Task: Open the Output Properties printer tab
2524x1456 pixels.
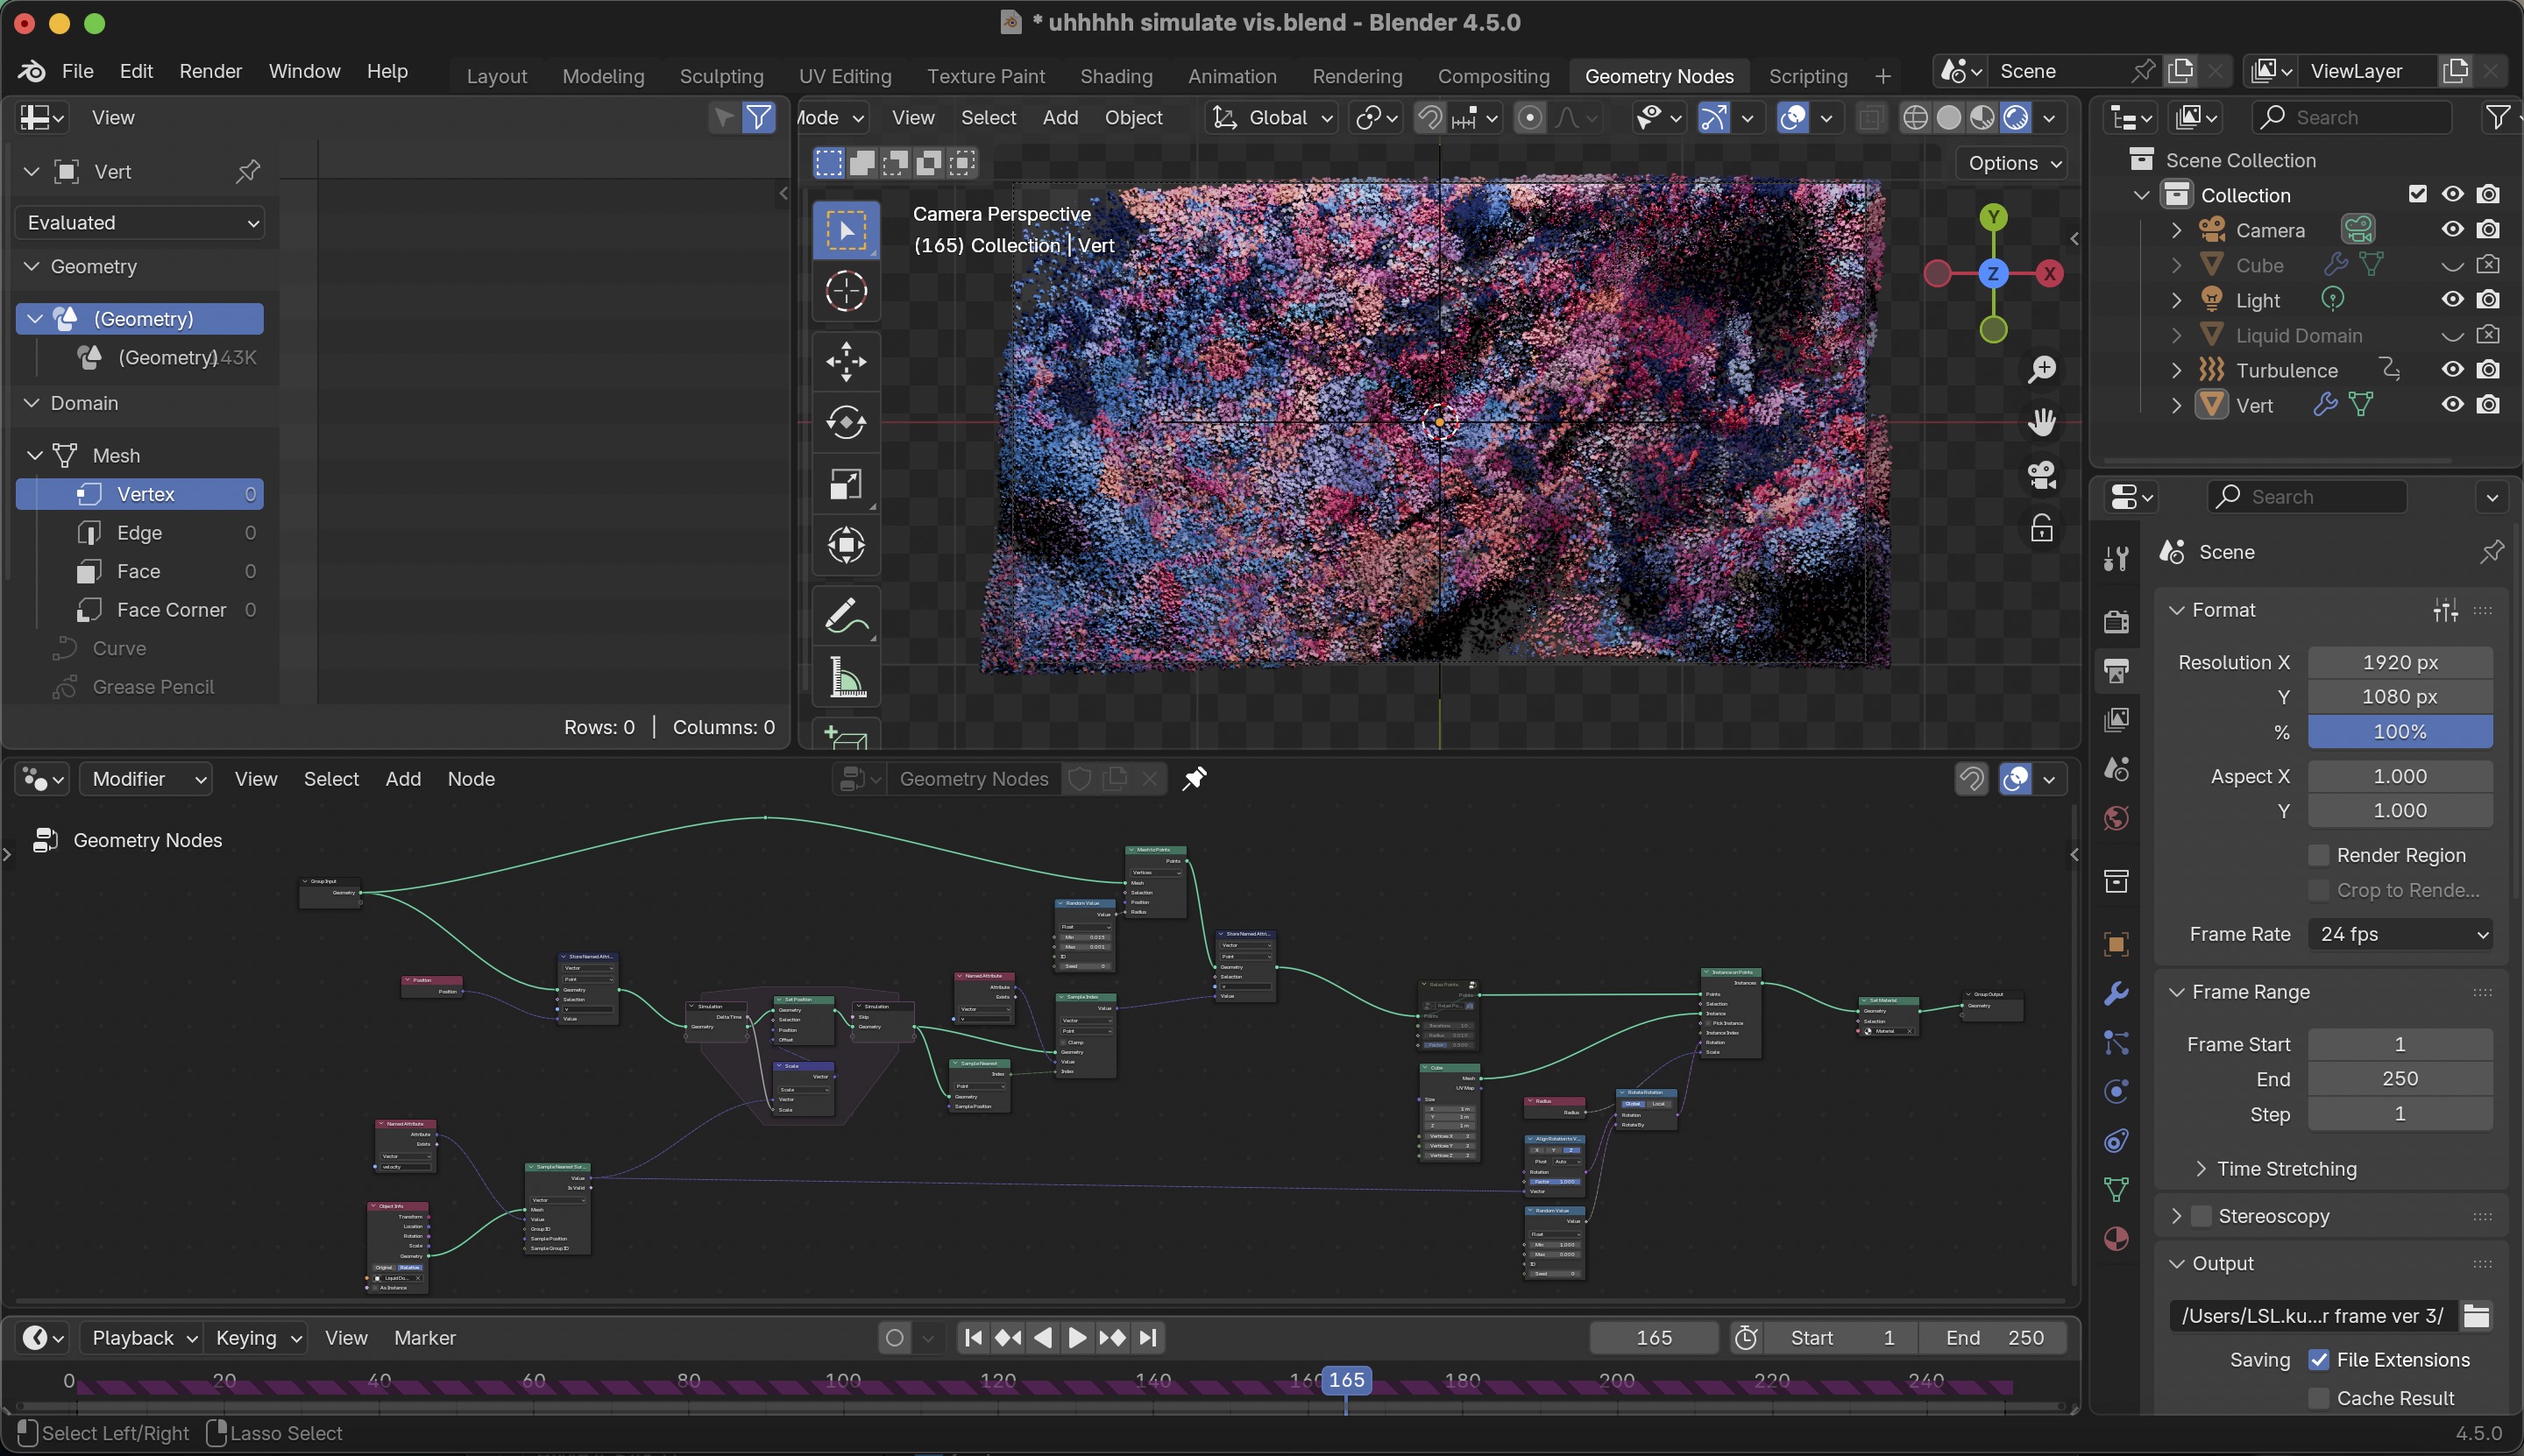Action: tap(2115, 670)
